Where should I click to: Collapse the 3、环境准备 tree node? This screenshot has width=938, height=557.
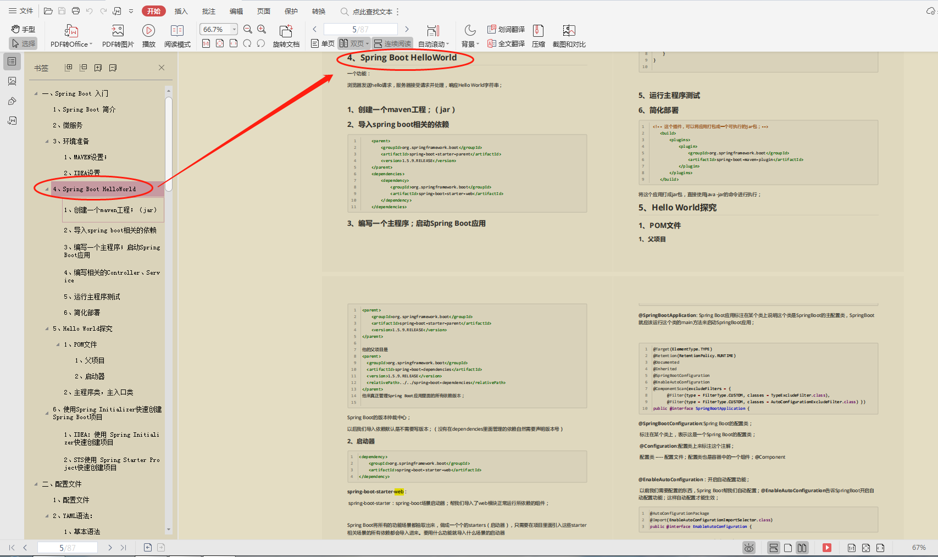[x=47, y=141]
